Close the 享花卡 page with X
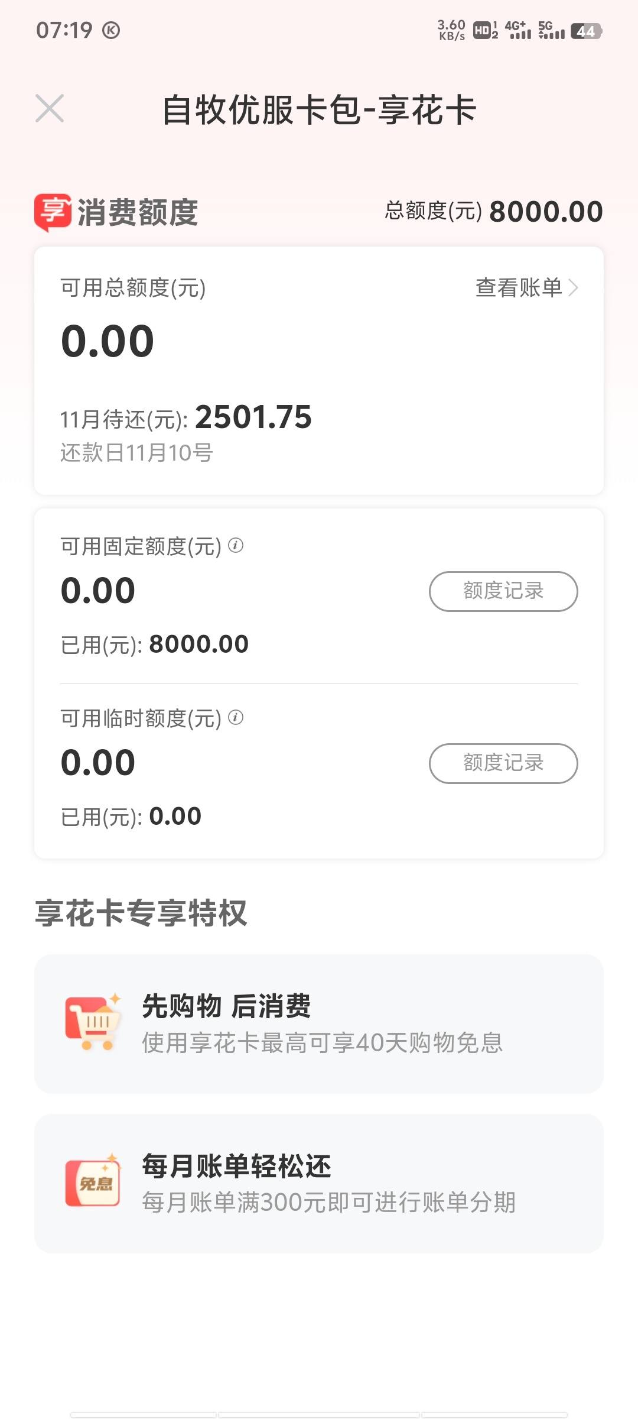 point(50,109)
